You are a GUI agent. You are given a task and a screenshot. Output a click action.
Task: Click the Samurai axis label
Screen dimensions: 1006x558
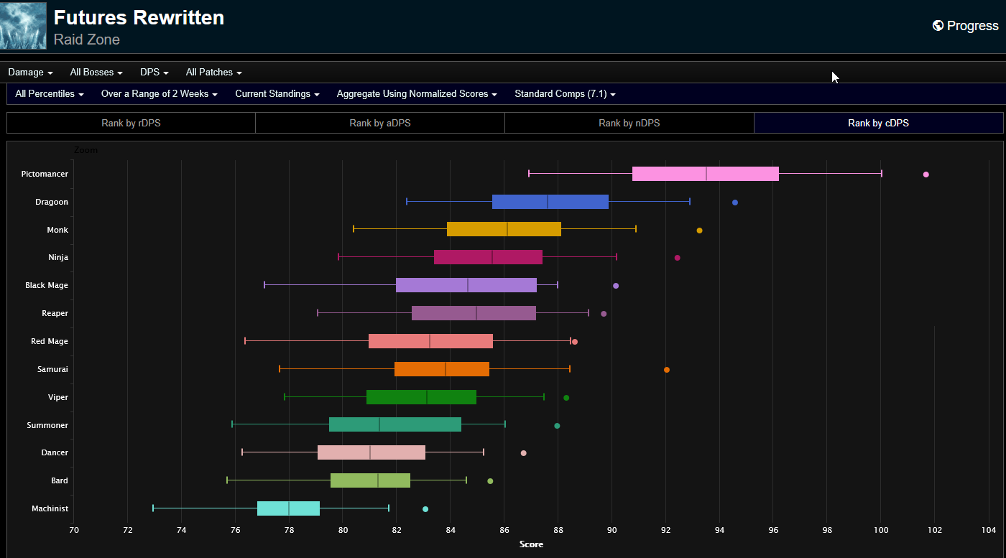click(53, 370)
